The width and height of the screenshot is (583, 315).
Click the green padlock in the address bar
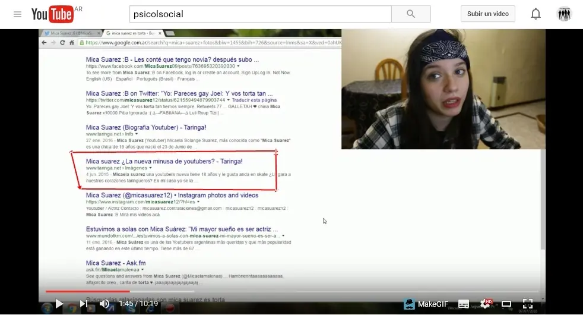(82, 42)
